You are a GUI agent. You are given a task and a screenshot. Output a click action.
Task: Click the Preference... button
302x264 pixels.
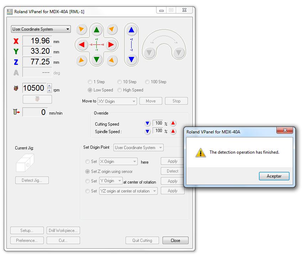(27, 241)
